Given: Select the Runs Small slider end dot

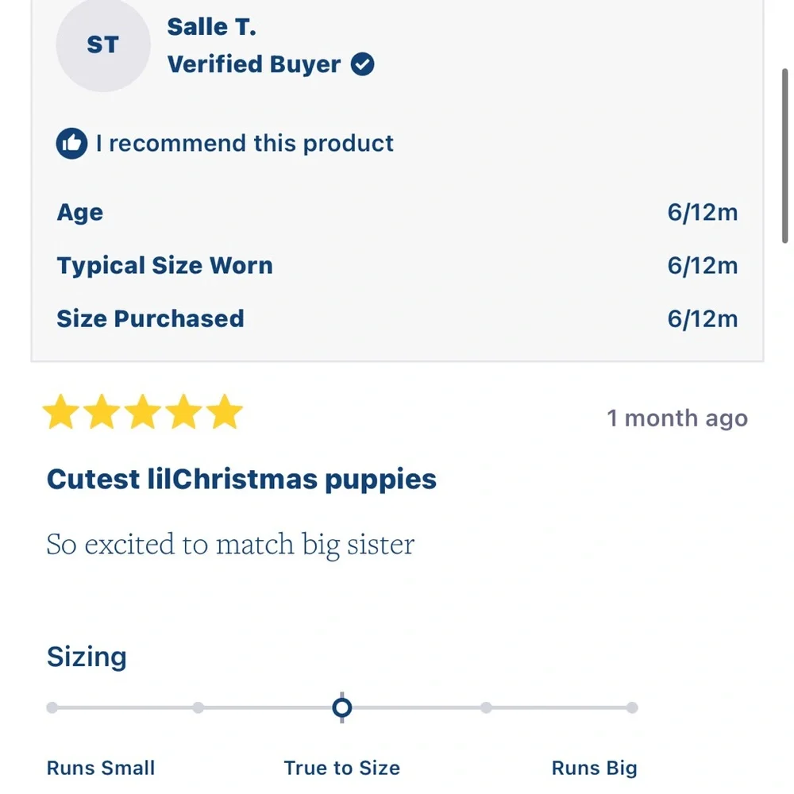Looking at the screenshot, I should click(52, 707).
